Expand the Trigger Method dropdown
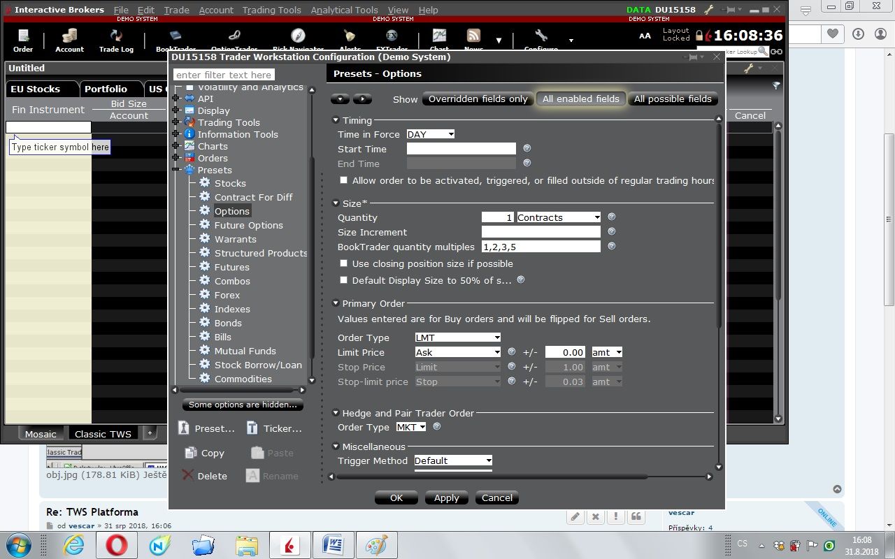 453,460
